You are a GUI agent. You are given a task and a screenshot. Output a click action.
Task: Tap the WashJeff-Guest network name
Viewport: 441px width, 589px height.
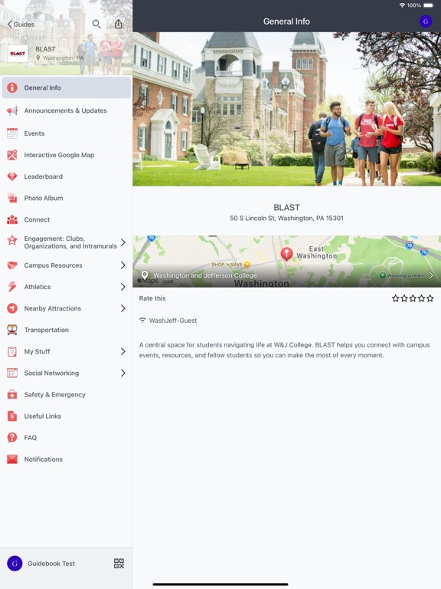[173, 321]
